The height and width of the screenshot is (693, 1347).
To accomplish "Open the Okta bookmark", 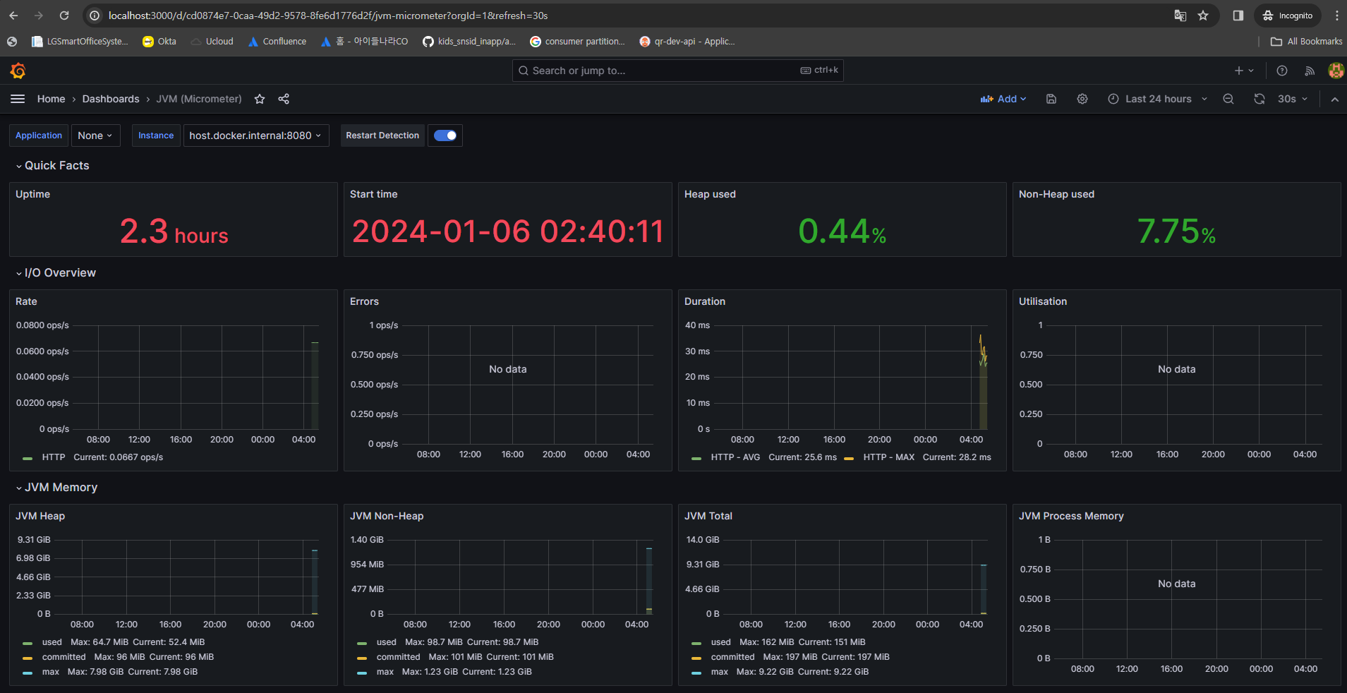I will tap(159, 42).
